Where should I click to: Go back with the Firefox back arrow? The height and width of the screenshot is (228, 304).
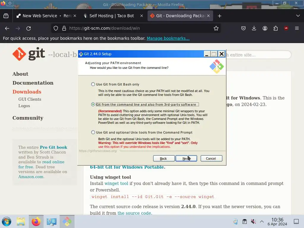click(7, 28)
